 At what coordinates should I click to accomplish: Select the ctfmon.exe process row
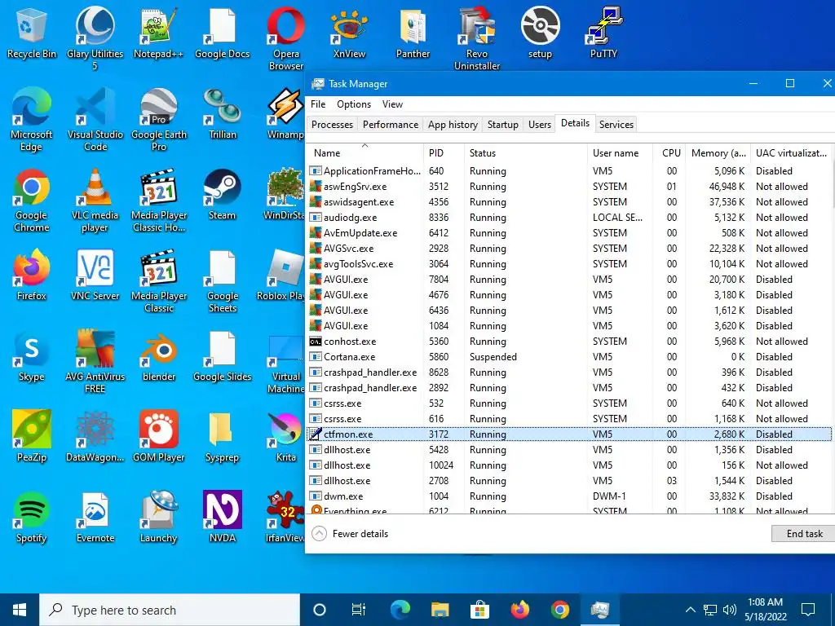tap(569, 434)
